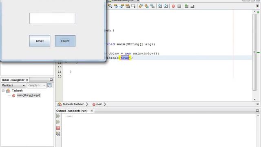Viewport: 261px width, 147px height.
Task: Click Find Previous Occurrence icon in editor toolbar
Action: 116,6
